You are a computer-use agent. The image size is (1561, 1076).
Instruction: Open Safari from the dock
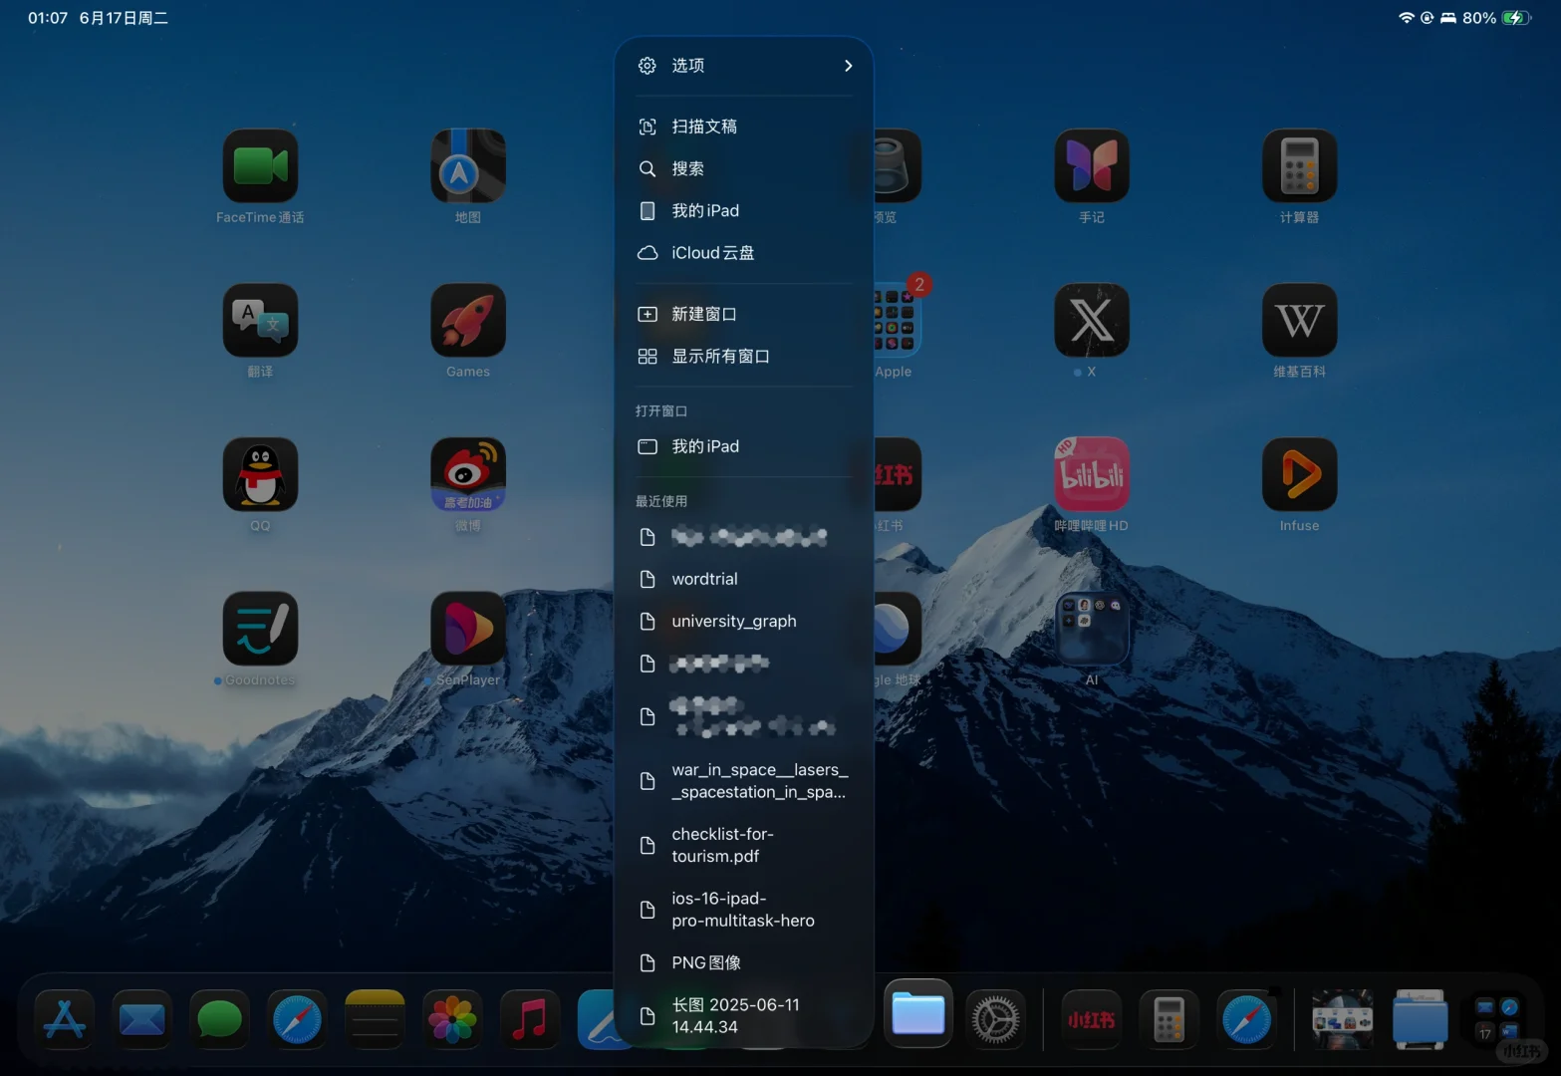click(x=297, y=1019)
